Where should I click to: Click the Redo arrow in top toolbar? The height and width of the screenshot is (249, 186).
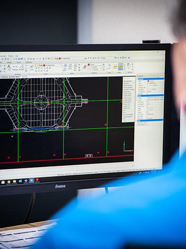pyautogui.click(x=40, y=59)
